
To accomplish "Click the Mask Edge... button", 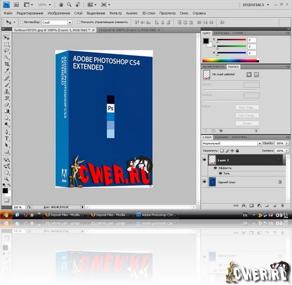I will [x=247, y=108].
